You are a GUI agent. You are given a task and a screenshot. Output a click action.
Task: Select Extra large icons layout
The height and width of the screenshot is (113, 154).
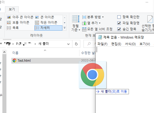(20, 17)
